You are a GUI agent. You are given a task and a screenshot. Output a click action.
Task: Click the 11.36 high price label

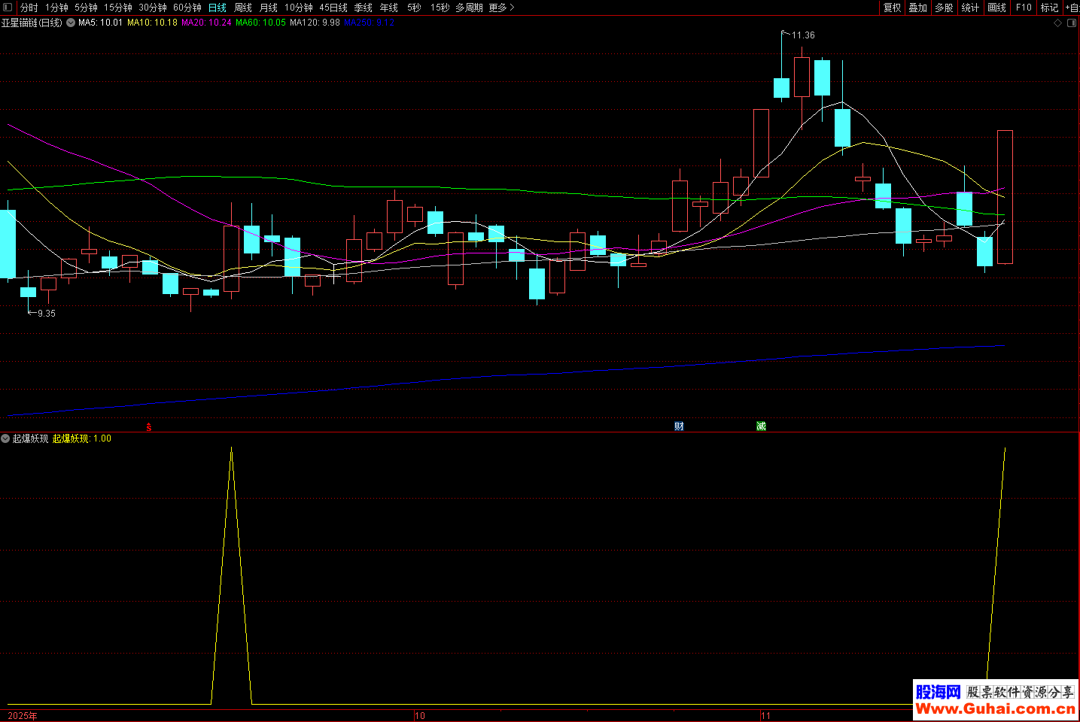point(802,35)
